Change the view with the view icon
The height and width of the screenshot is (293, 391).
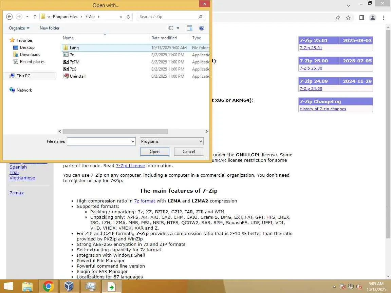(x=171, y=28)
